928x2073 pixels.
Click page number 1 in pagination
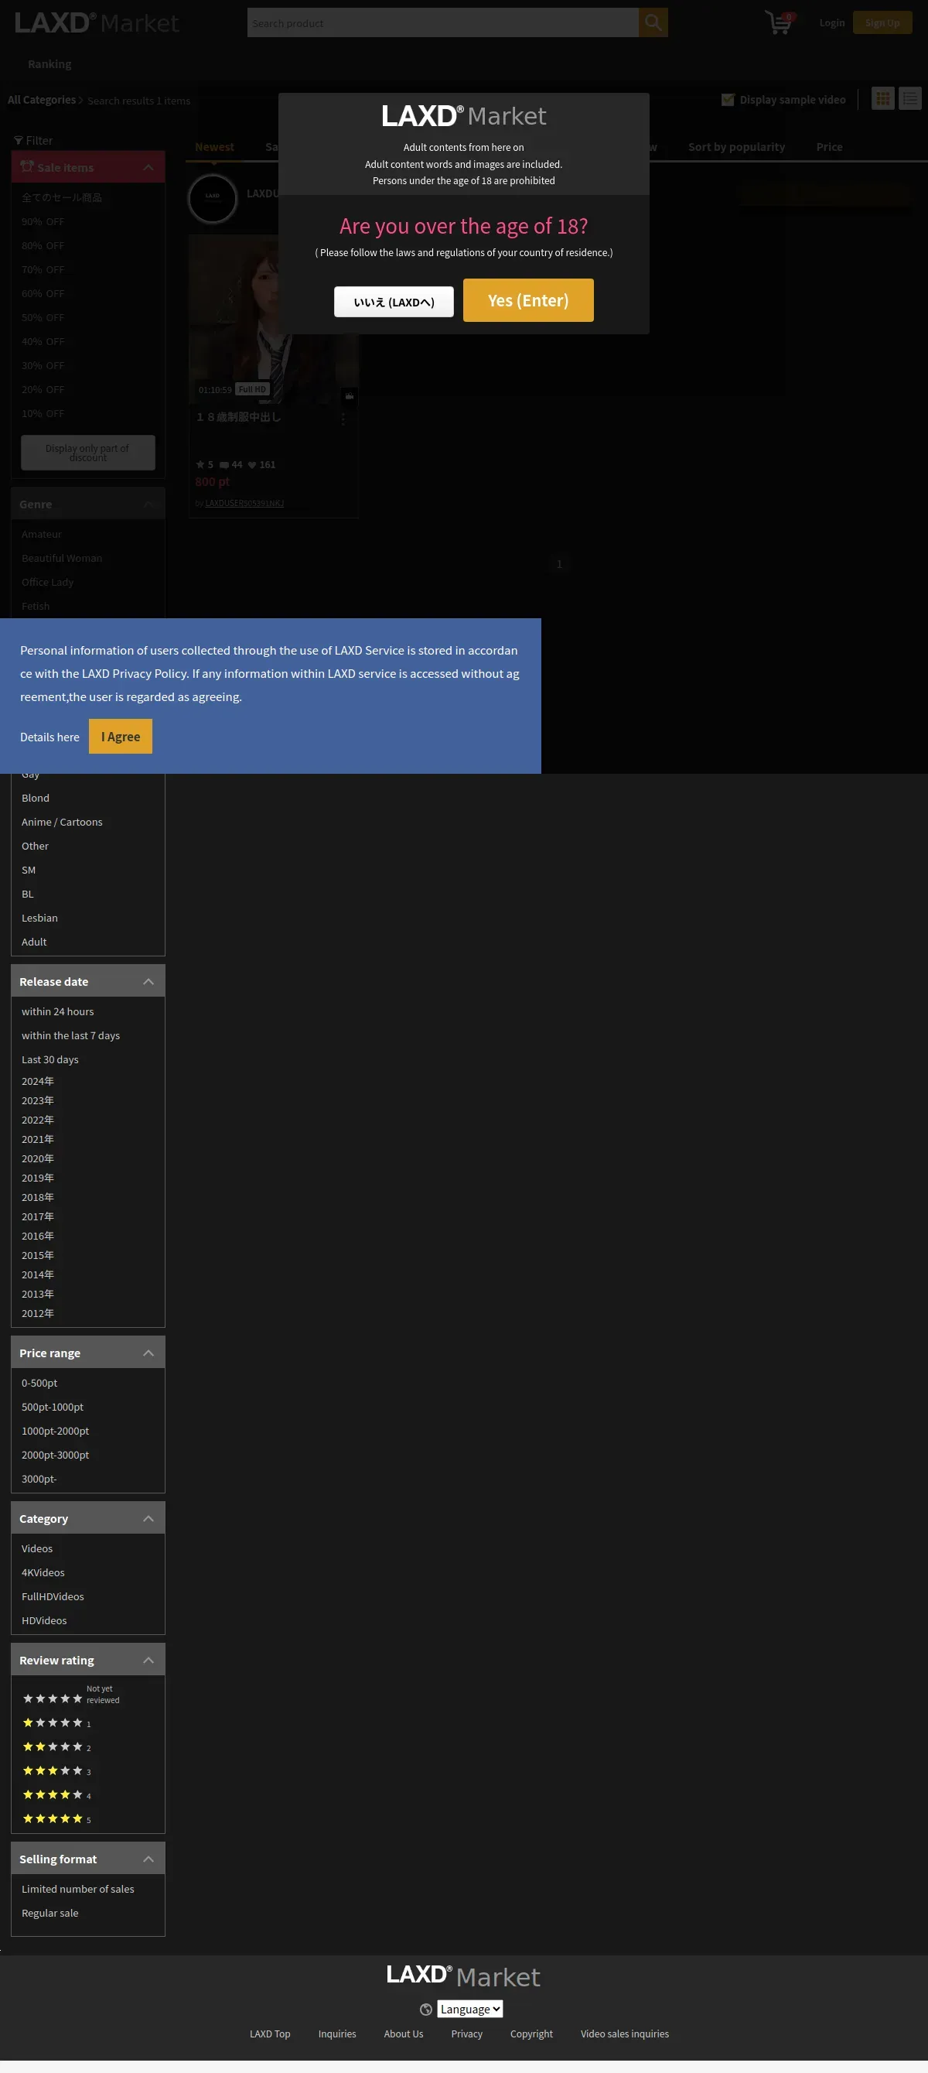tap(559, 564)
